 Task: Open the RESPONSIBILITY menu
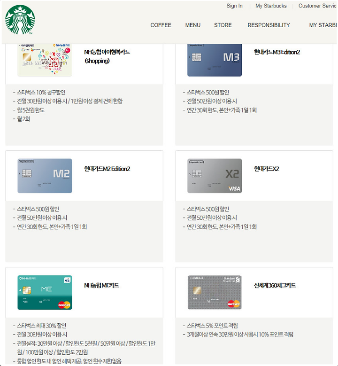[x=269, y=25]
